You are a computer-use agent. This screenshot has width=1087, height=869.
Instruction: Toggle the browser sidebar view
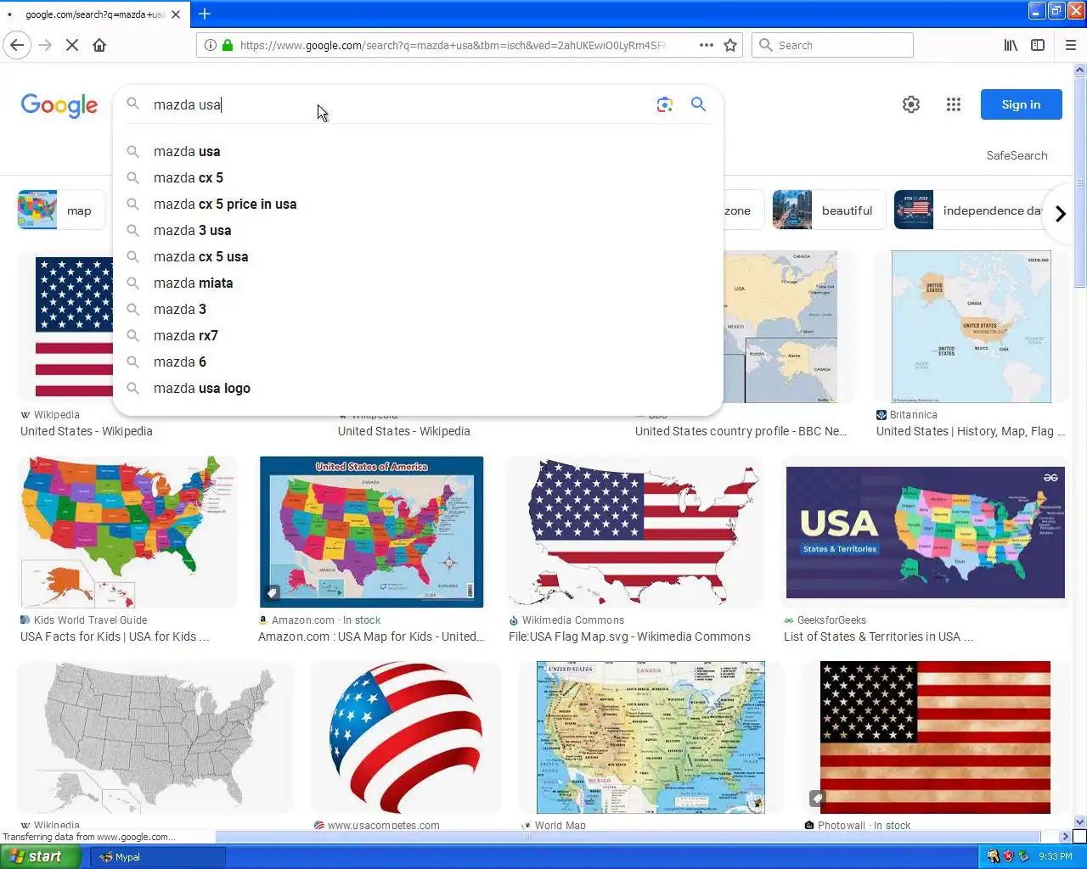(x=1038, y=45)
